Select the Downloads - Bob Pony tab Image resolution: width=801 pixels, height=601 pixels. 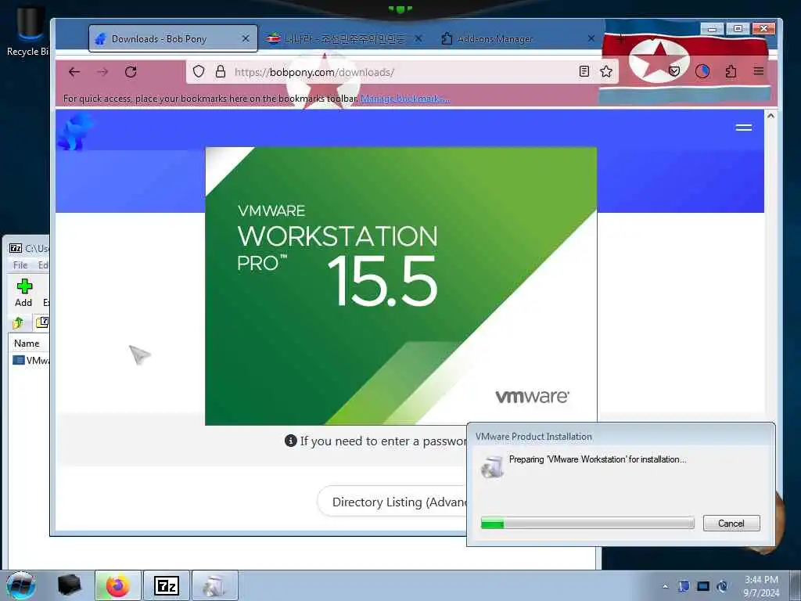coord(173,39)
